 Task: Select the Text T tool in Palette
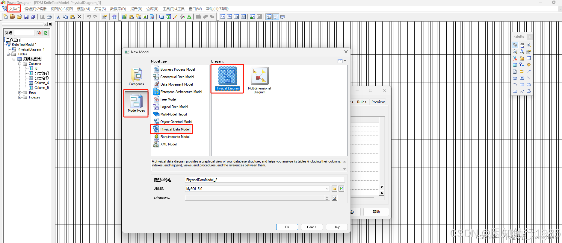[x=522, y=78]
